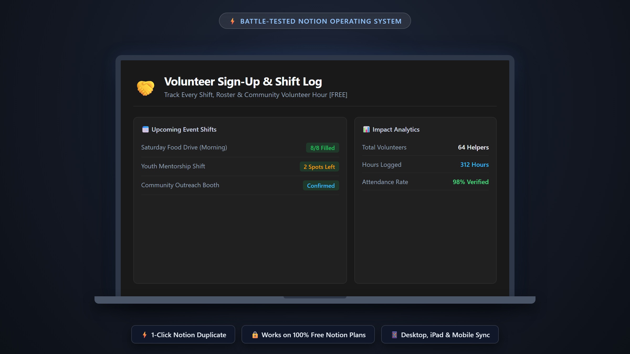Click the 64 Helpers value
630x354 pixels.
pos(473,147)
